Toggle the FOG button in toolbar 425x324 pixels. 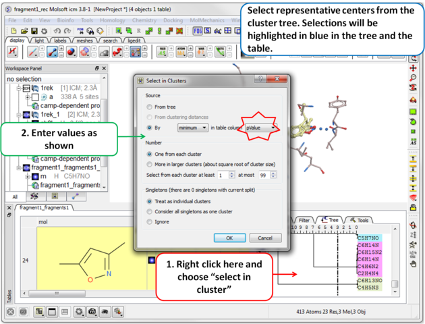point(198,31)
